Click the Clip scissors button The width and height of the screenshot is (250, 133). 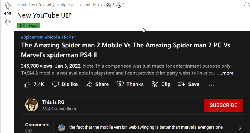click(161, 84)
